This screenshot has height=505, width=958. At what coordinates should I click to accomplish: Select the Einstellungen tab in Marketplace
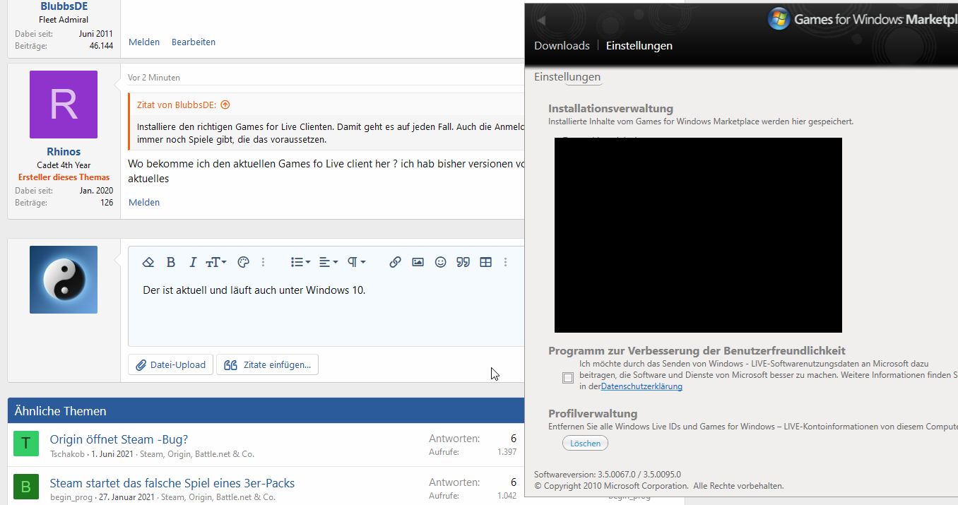tap(639, 45)
